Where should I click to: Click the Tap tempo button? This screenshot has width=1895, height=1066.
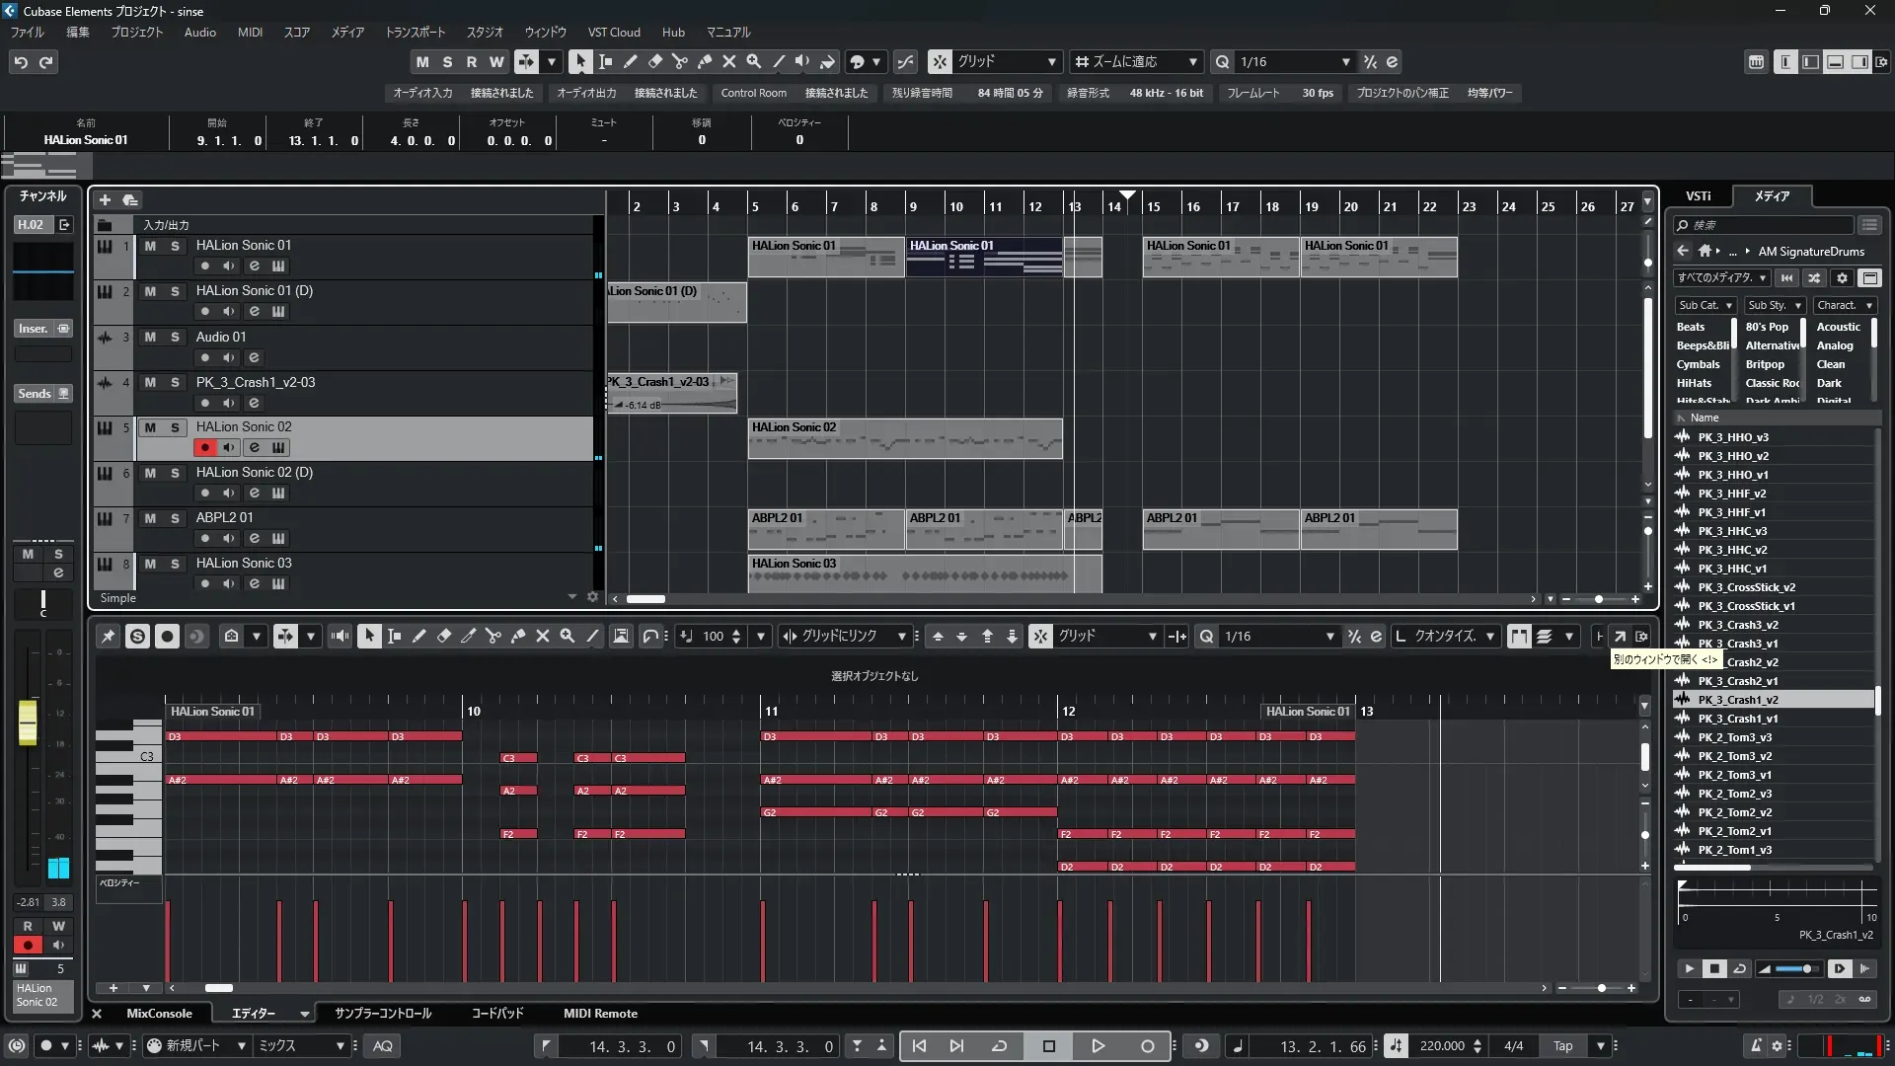(1563, 1046)
